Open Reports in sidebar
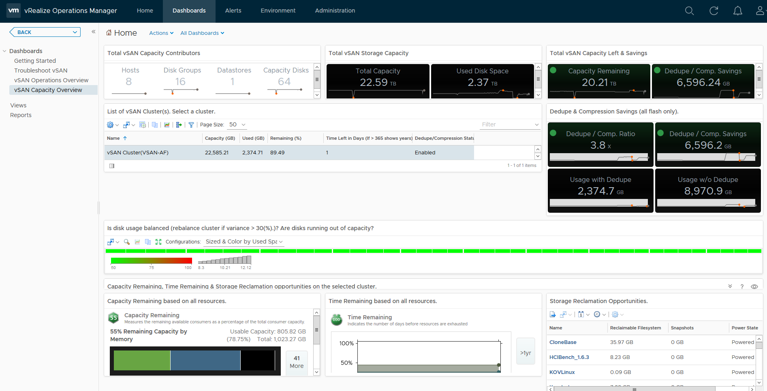This screenshot has width=767, height=391. (21, 115)
